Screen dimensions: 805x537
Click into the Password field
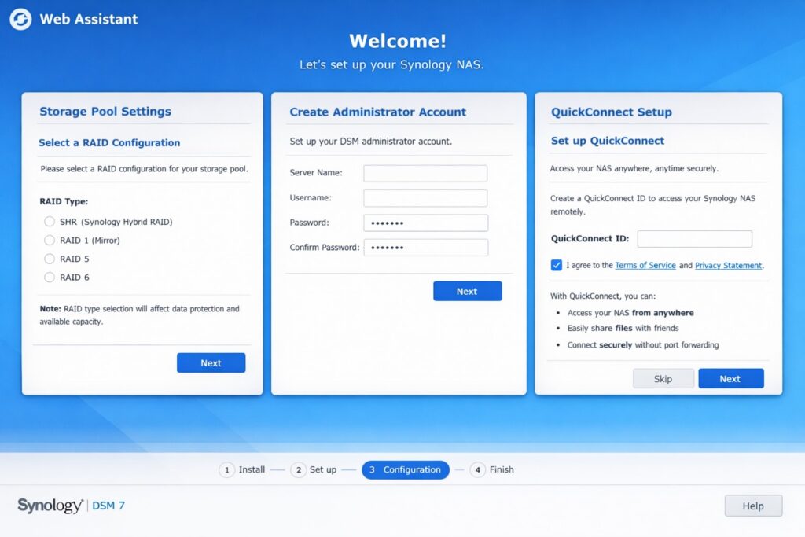pyautogui.click(x=425, y=223)
